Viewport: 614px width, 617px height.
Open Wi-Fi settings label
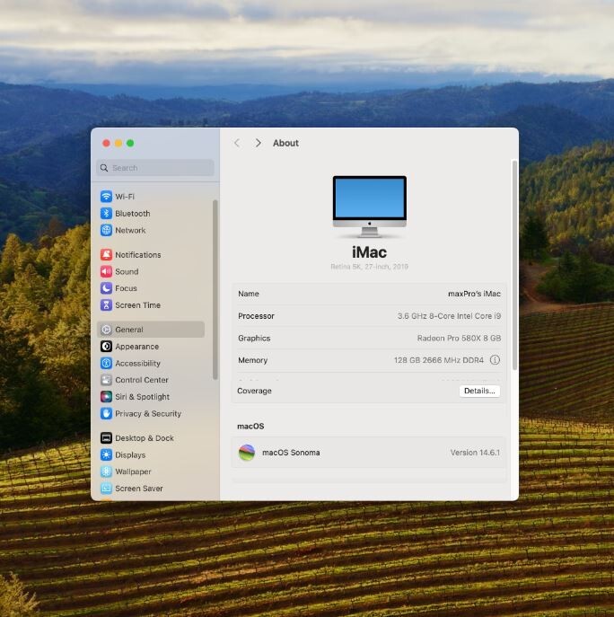point(125,197)
